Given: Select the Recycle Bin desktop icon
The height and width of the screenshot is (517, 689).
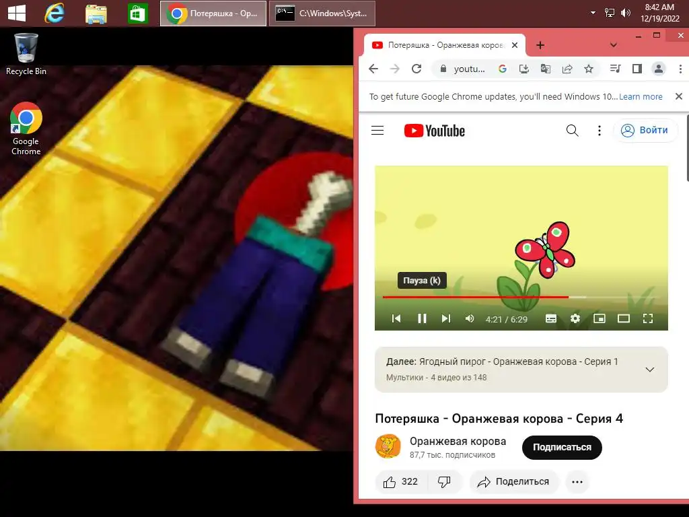Looking at the screenshot, I should [26, 55].
